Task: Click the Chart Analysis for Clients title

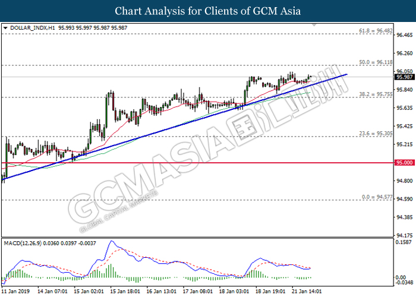Action: click(x=208, y=11)
